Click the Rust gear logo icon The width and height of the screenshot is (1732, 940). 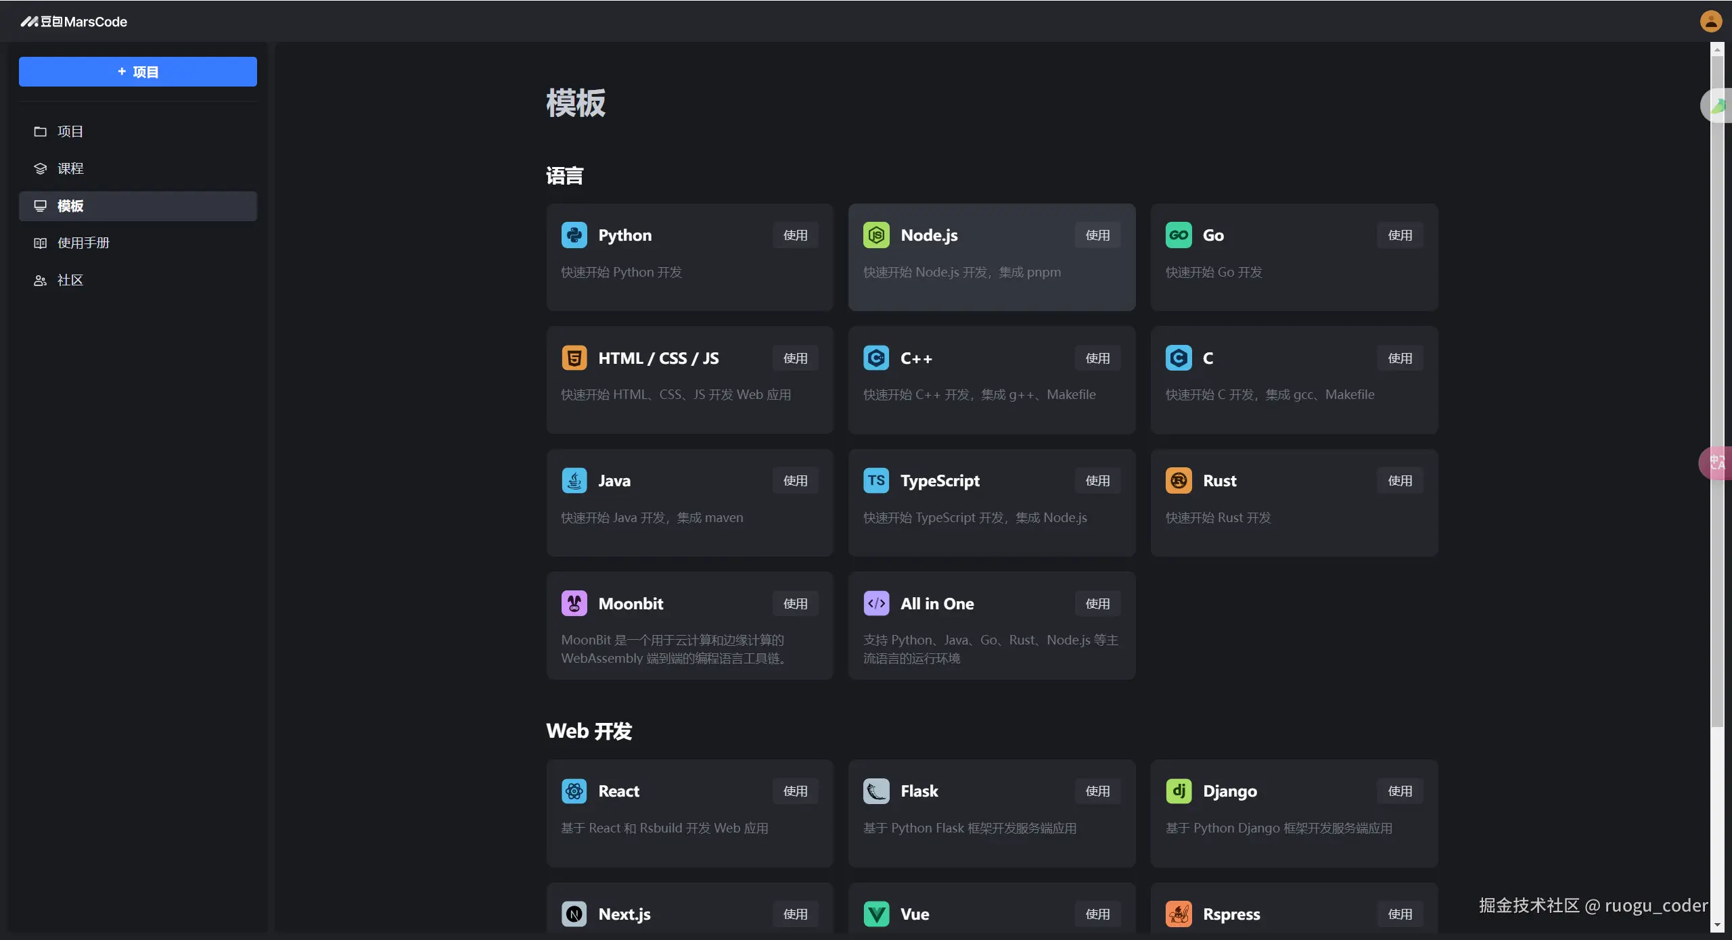click(1178, 481)
